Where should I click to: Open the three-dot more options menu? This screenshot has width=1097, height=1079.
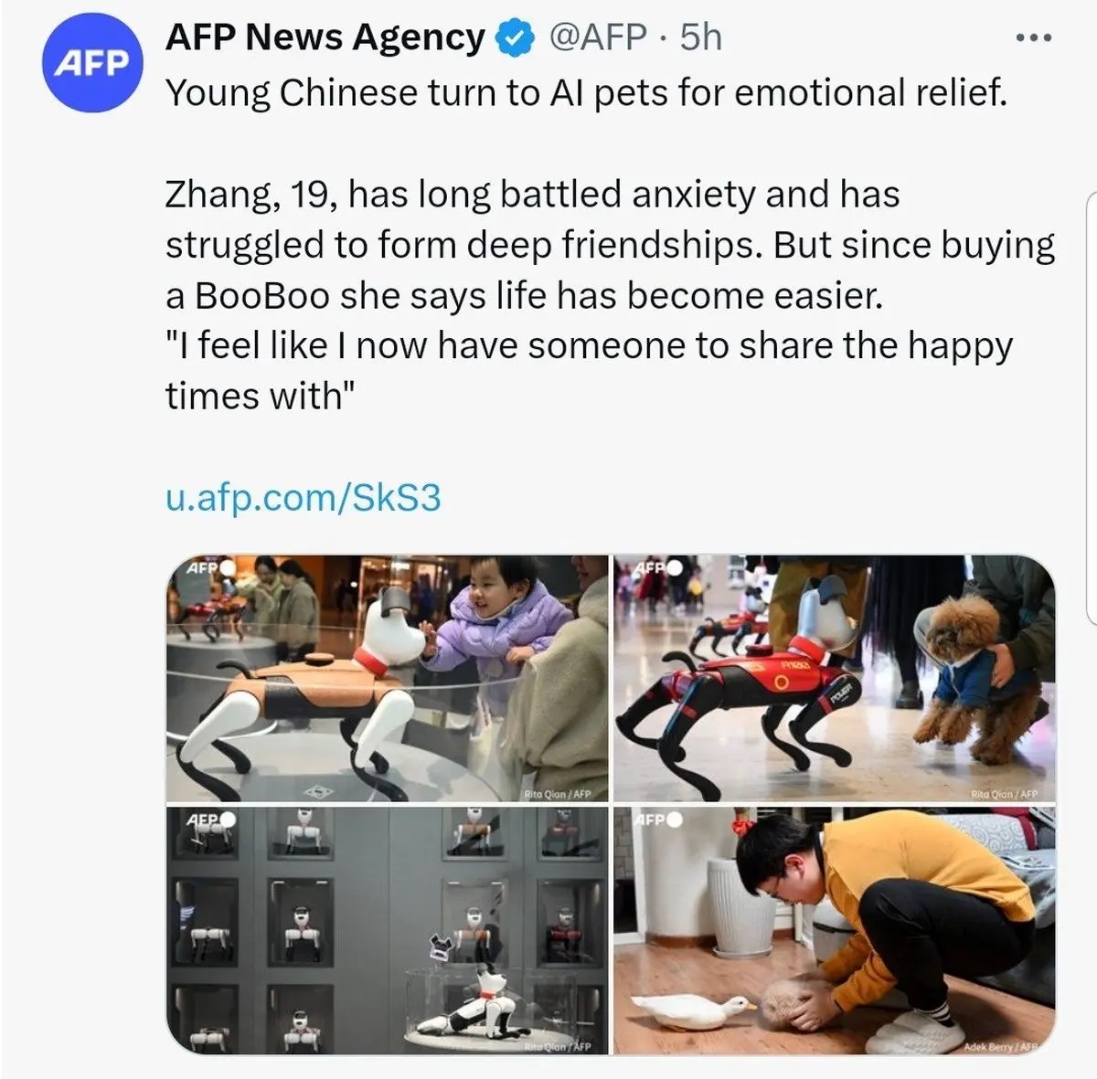(1034, 37)
